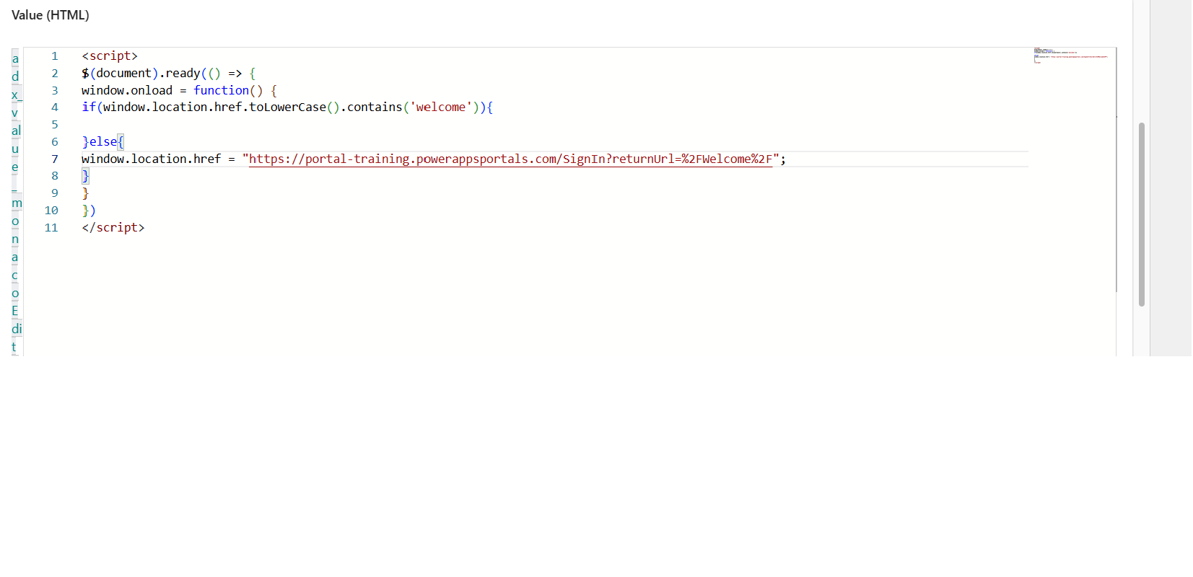Click line number 10 in the gutter
Image resolution: width=1193 pixels, height=577 pixels.
pyautogui.click(x=51, y=211)
